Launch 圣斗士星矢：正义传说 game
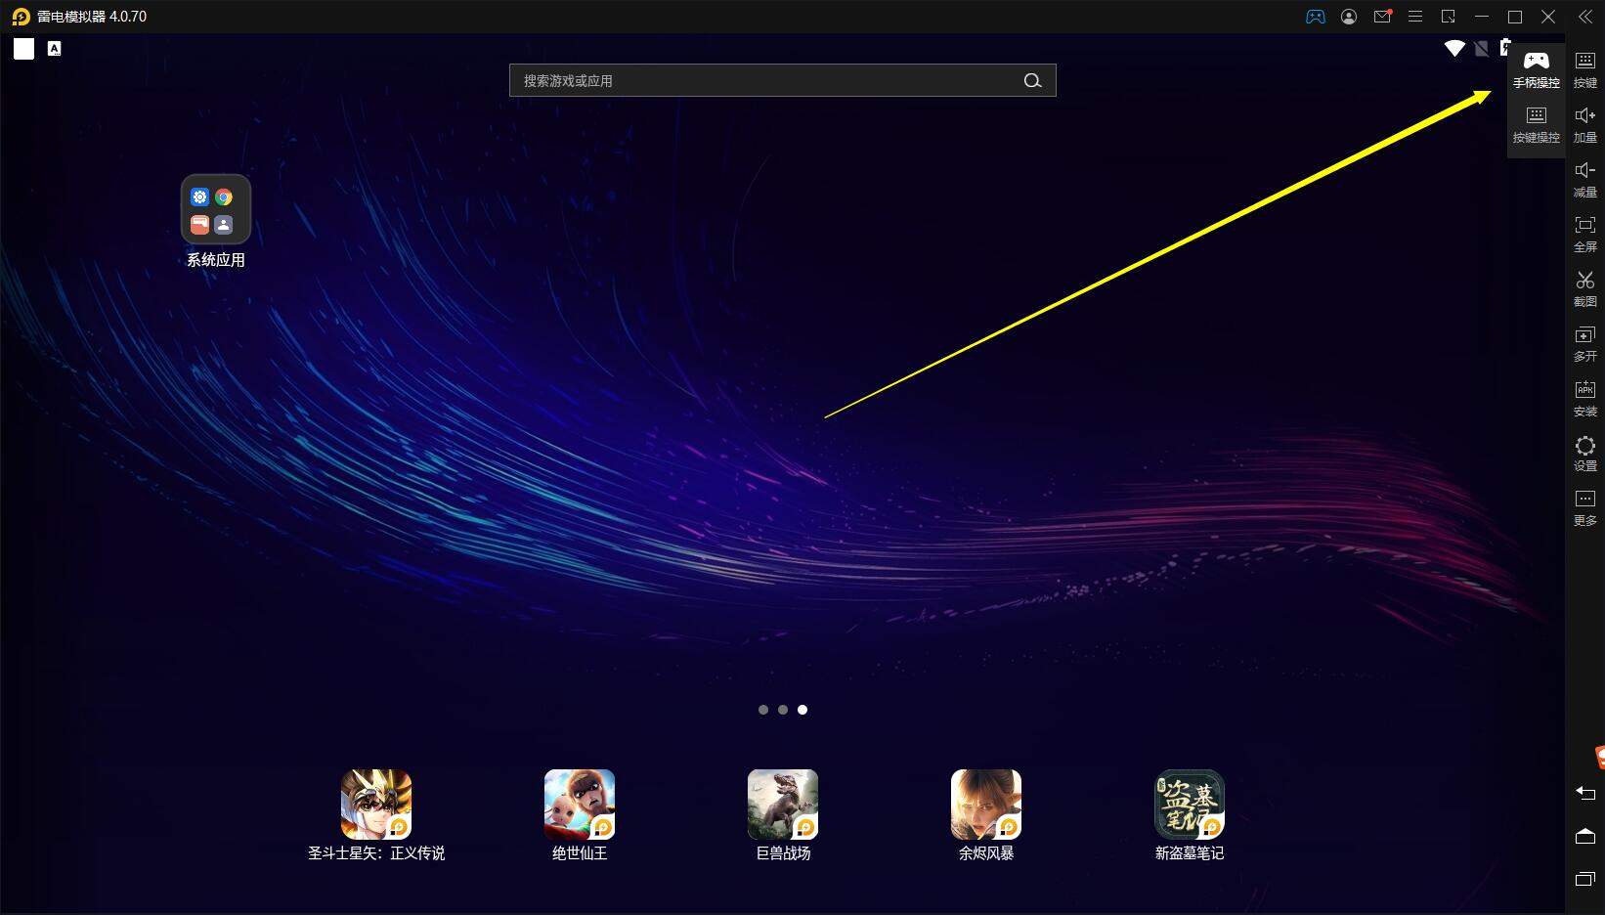Screen dimensions: 1605x915 coord(376,815)
